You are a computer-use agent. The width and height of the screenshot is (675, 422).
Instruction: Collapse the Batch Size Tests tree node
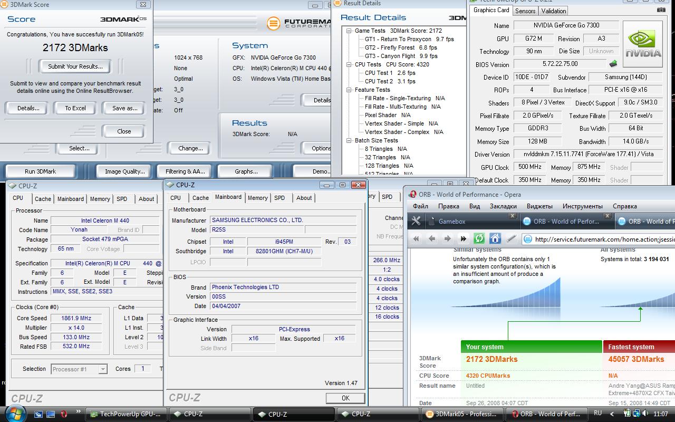coord(349,140)
